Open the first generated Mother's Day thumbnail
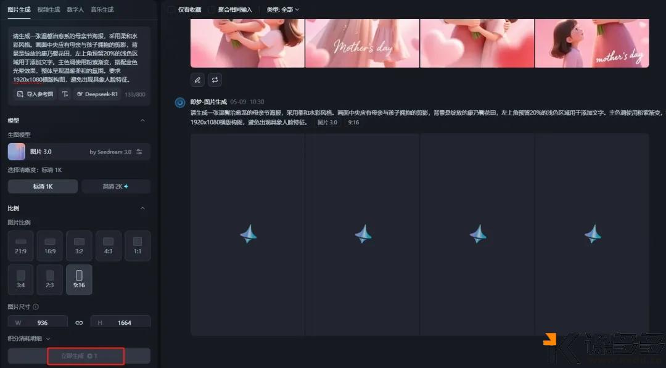This screenshot has width=666, height=368. coord(247,43)
